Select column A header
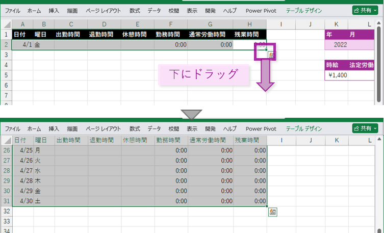384x233 pixels. click(22, 24)
